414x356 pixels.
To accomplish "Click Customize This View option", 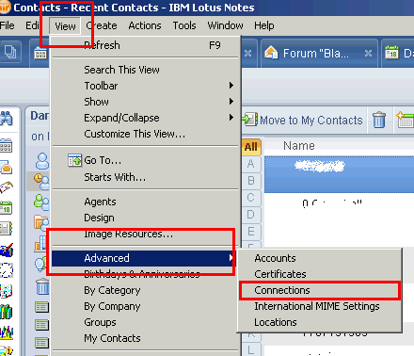I will pyautogui.click(x=135, y=134).
